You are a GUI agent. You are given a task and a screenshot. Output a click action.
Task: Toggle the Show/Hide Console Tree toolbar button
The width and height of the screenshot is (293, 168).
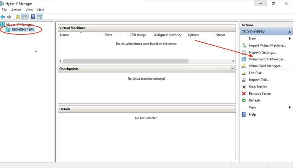coord(25,17)
